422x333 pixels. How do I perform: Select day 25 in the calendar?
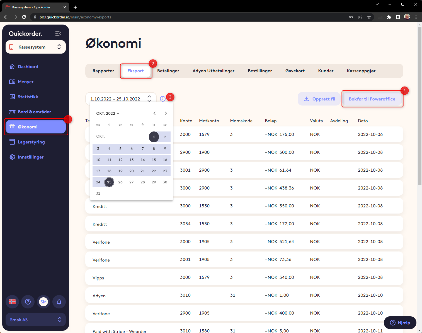point(109,182)
